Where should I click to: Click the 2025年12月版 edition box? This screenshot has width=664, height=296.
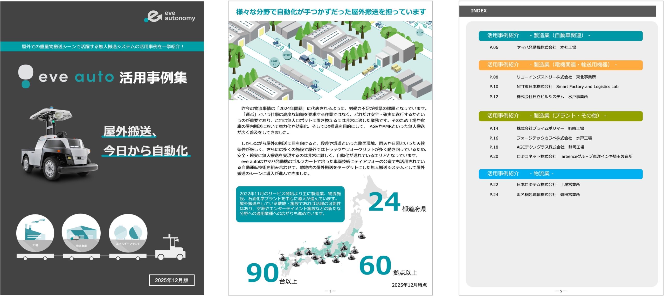click(x=171, y=280)
